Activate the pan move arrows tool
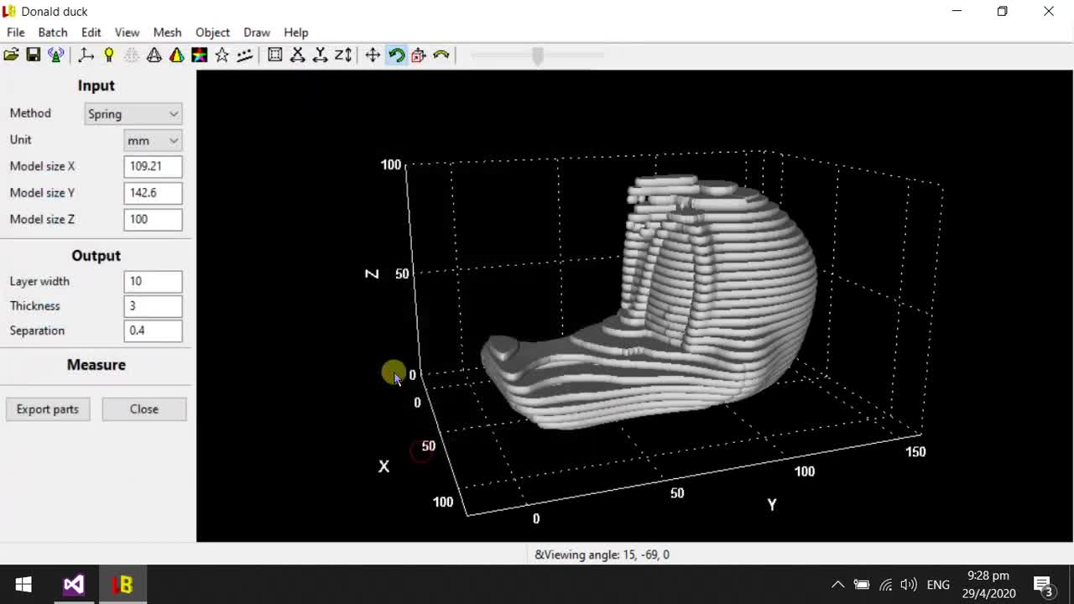1074x604 pixels. [373, 55]
